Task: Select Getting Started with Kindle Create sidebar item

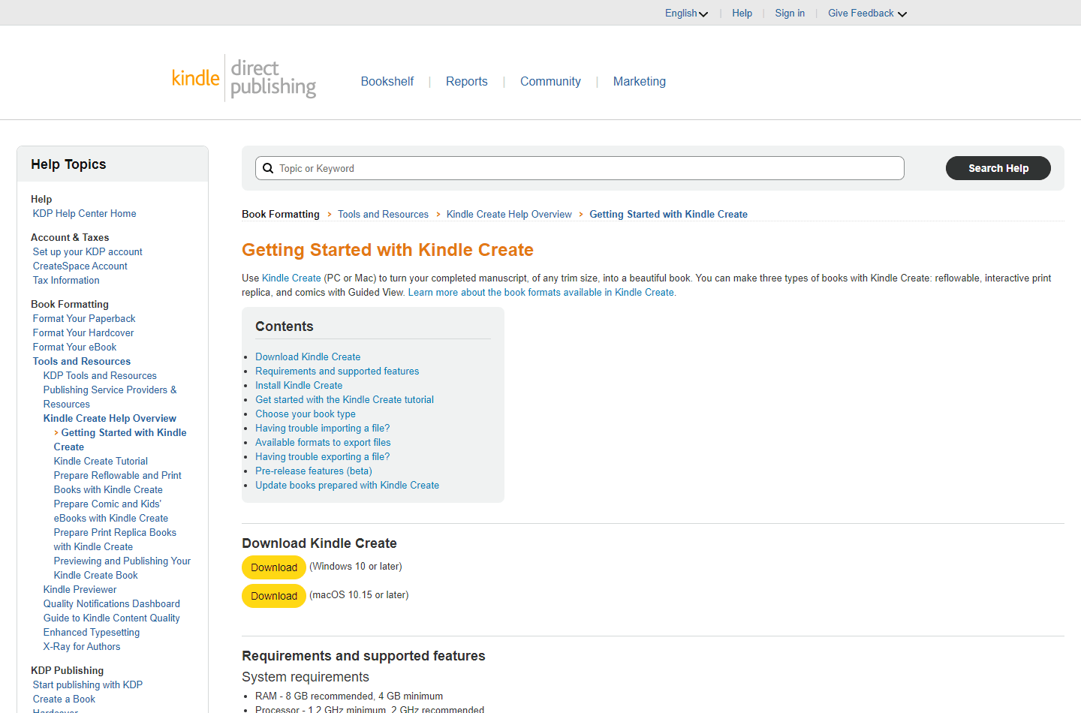Action: point(120,439)
